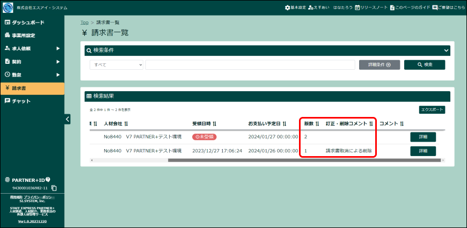Click the エクスポート button
The width and height of the screenshot is (467, 228).
click(x=432, y=110)
